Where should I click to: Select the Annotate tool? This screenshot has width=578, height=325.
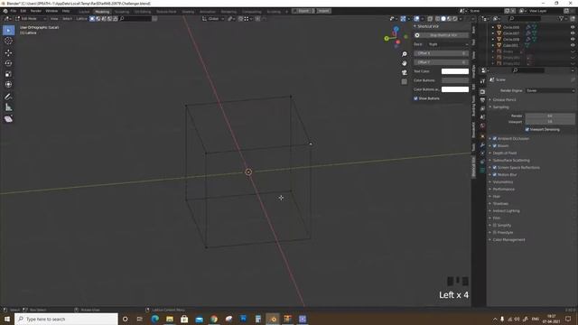coord(8,97)
